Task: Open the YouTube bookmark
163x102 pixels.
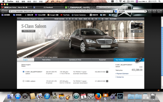Action: coord(65,15)
